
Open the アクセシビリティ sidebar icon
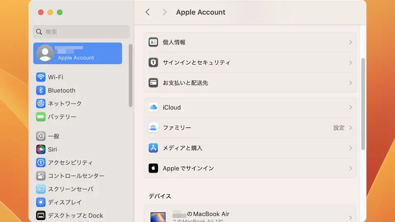41,162
